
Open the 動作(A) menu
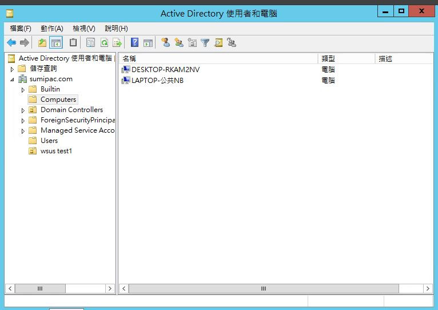point(52,29)
